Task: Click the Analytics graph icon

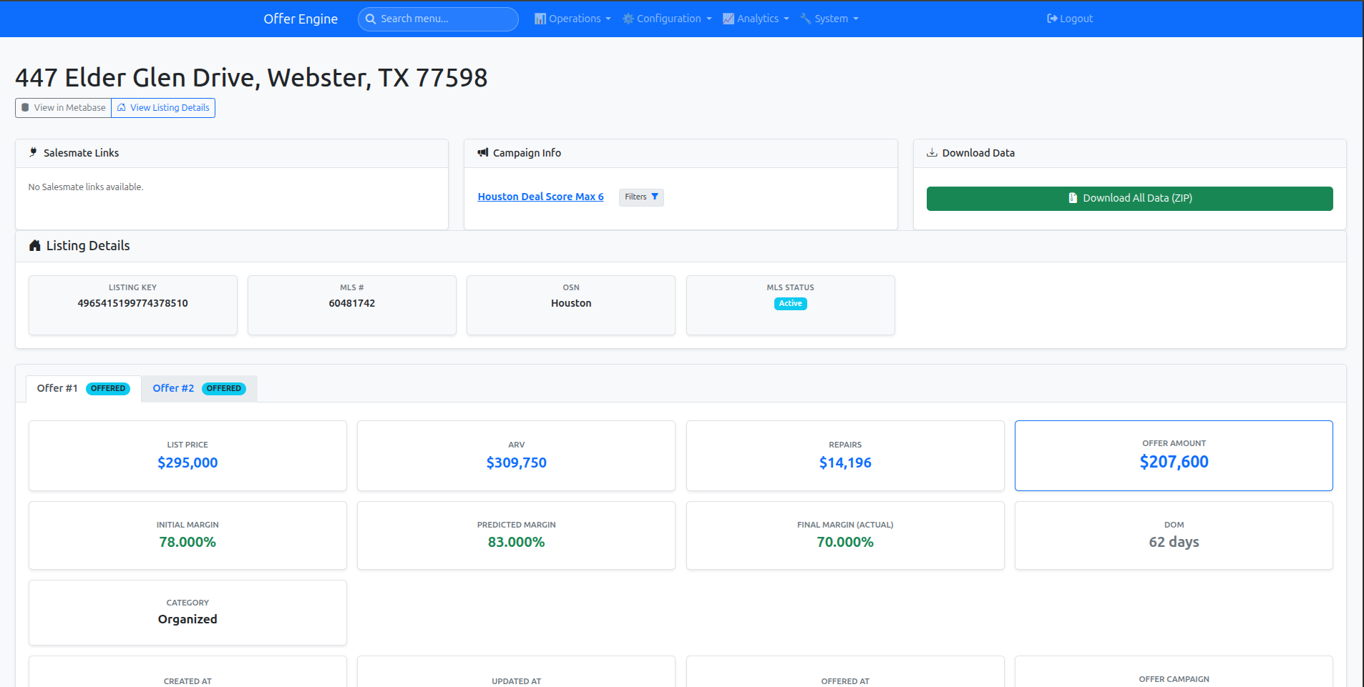Action: point(729,19)
